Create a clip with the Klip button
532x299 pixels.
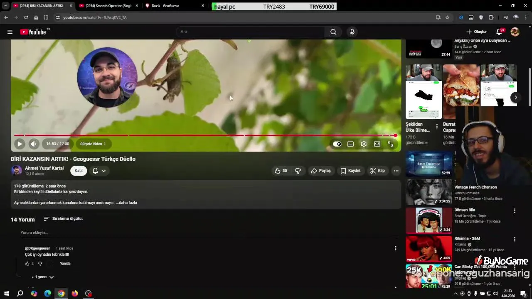pos(377,171)
